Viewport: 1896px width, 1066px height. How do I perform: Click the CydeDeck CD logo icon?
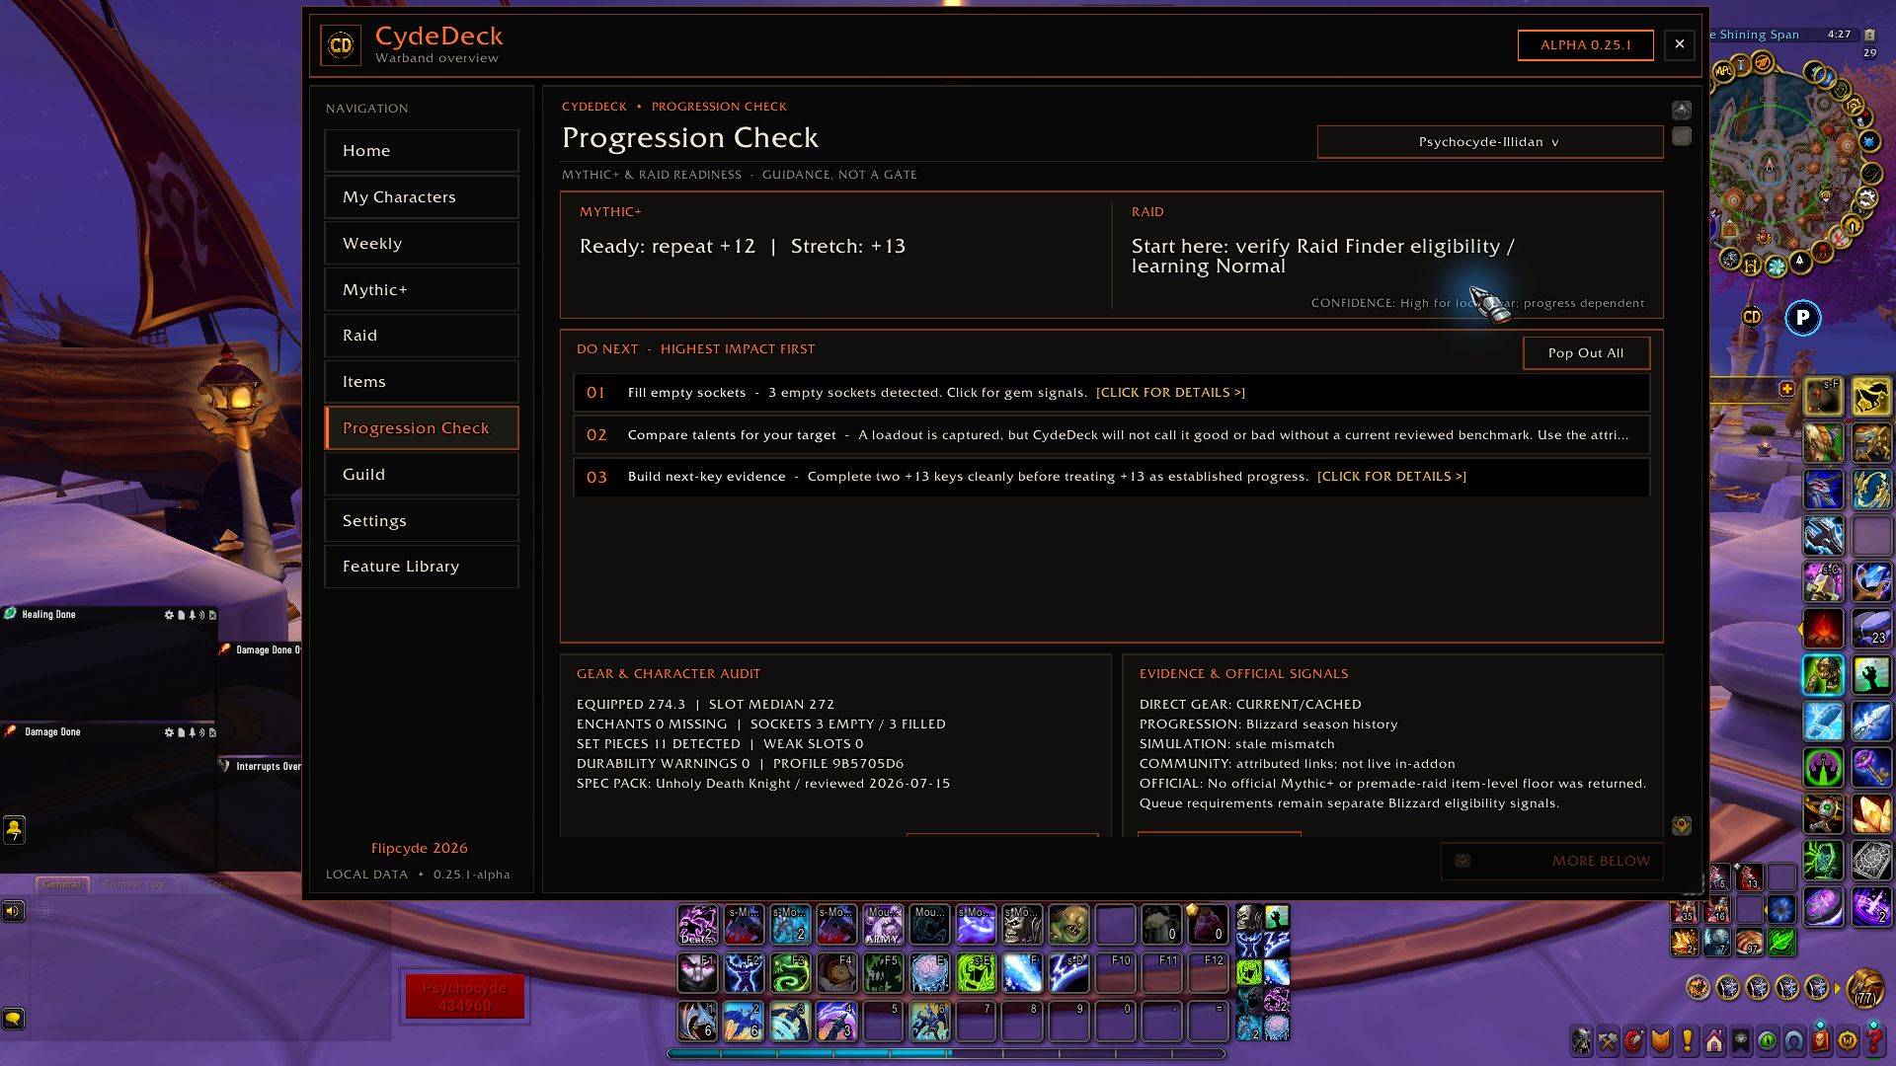[341, 45]
